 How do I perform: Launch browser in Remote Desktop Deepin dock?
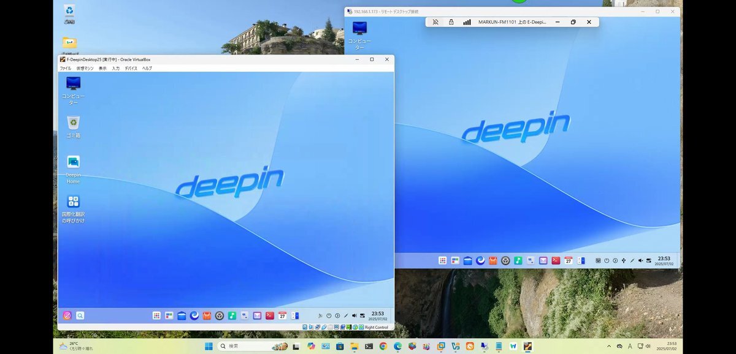tap(480, 260)
